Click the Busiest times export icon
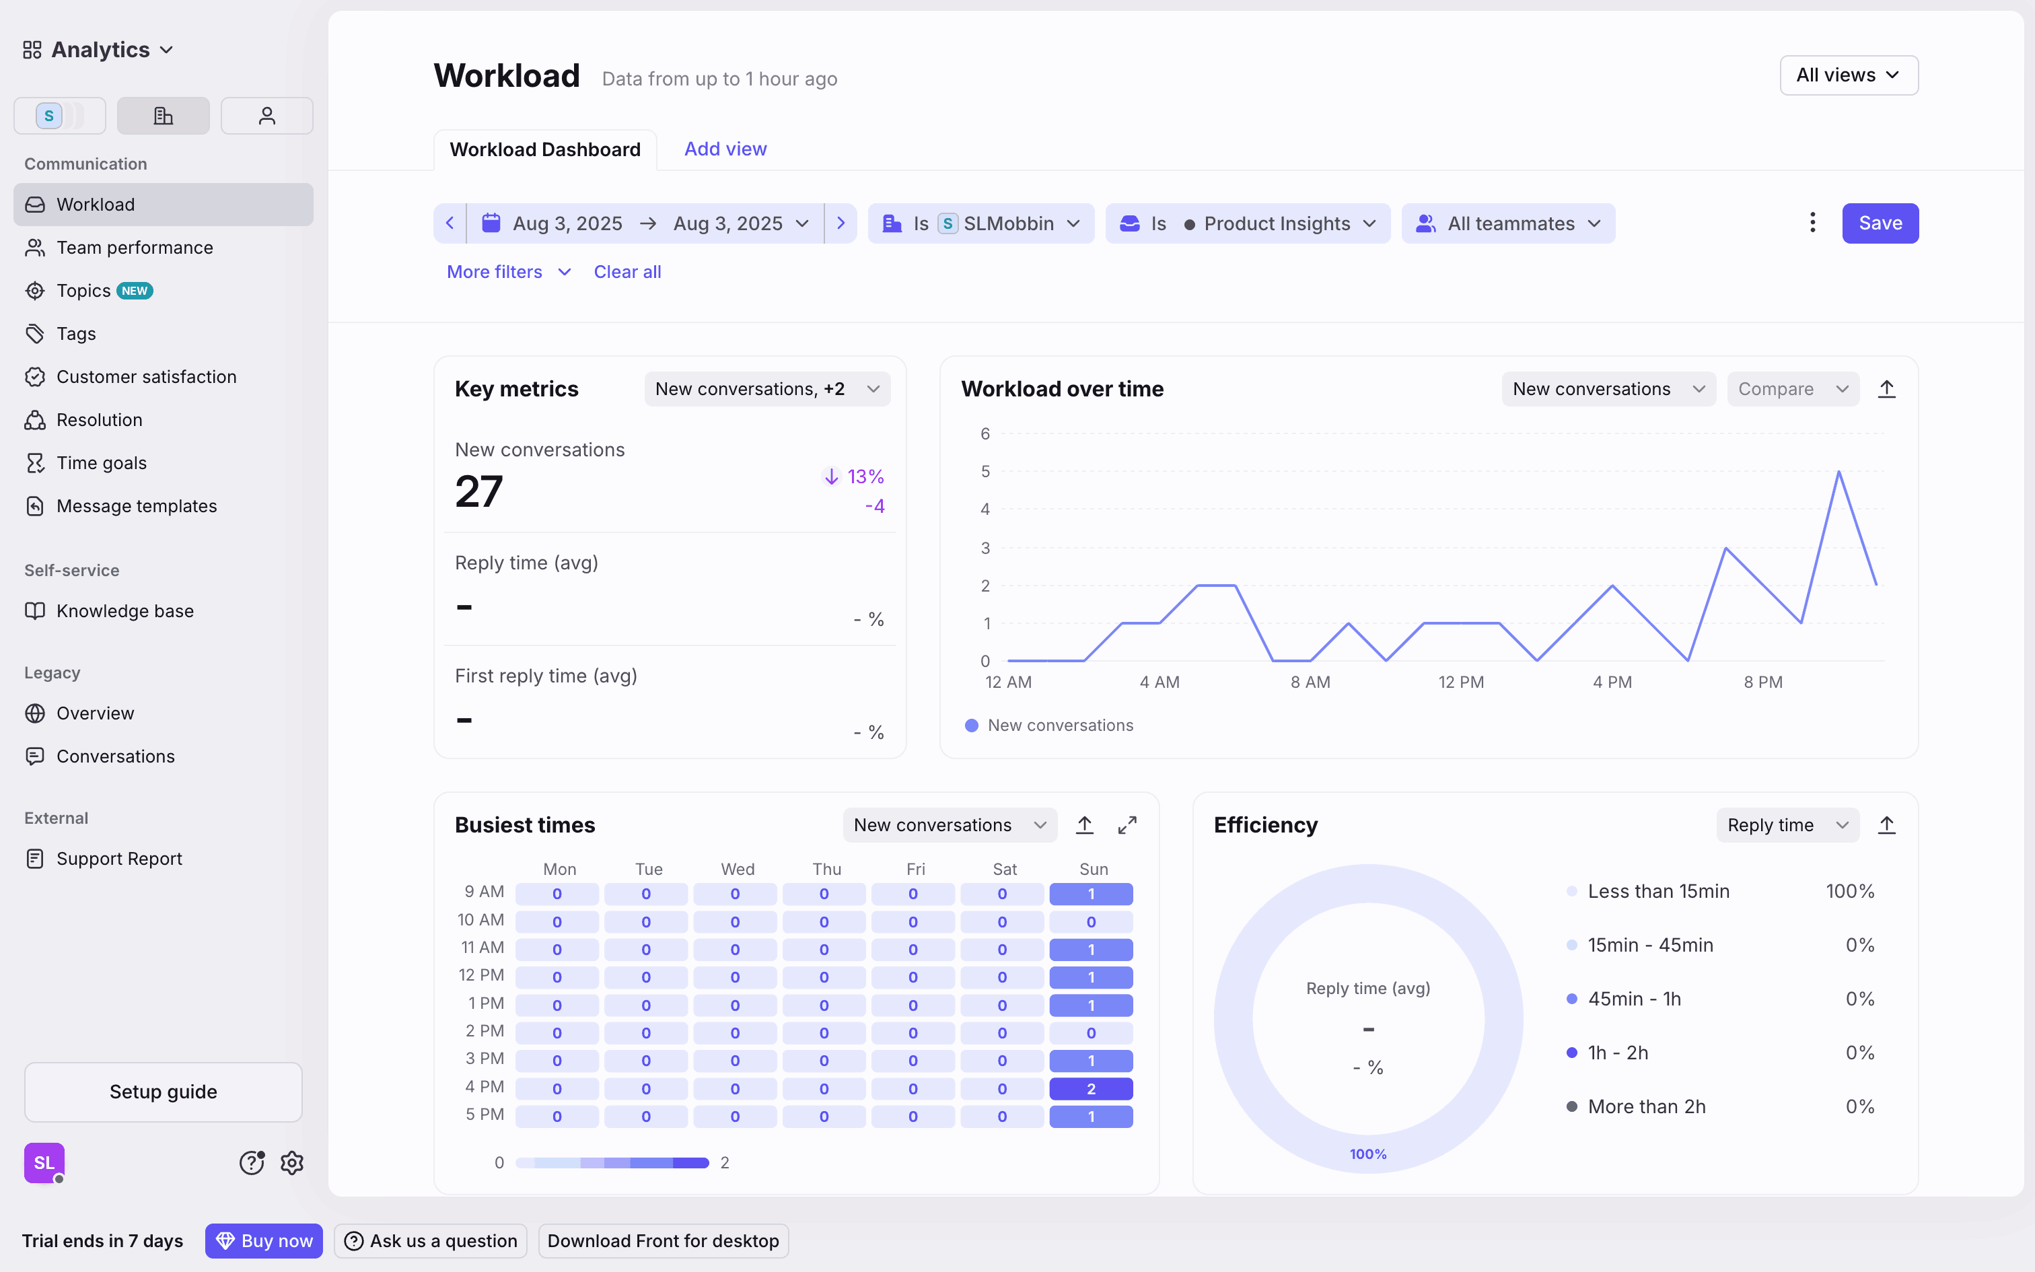Screen dimensions: 2035x1272 click(x=1085, y=825)
